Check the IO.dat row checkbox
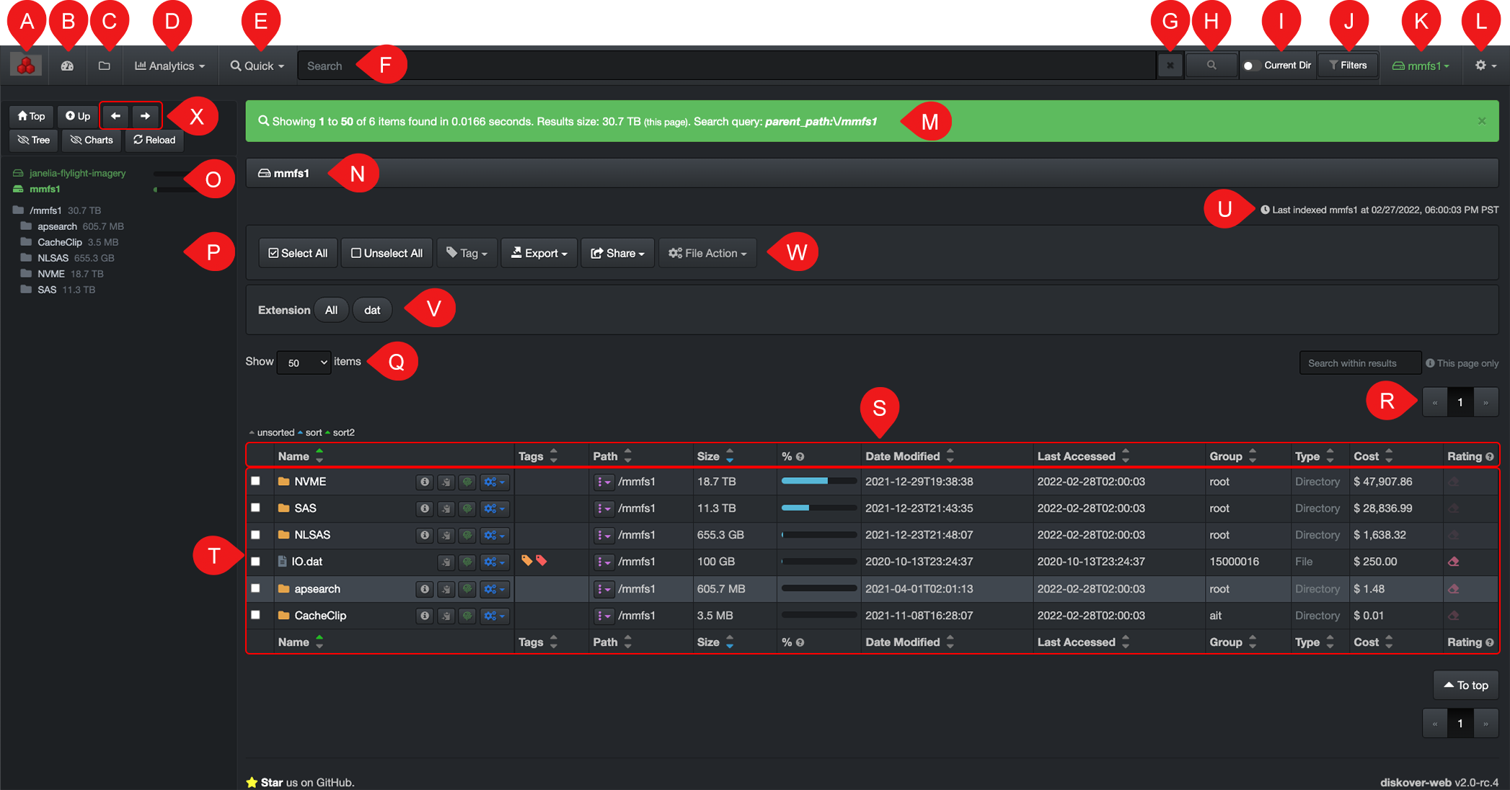1510x790 pixels. (x=255, y=562)
